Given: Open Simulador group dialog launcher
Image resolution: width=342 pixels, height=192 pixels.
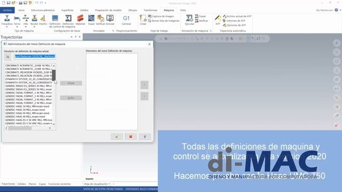Looking at the screenshot, I should tap(113, 31).
